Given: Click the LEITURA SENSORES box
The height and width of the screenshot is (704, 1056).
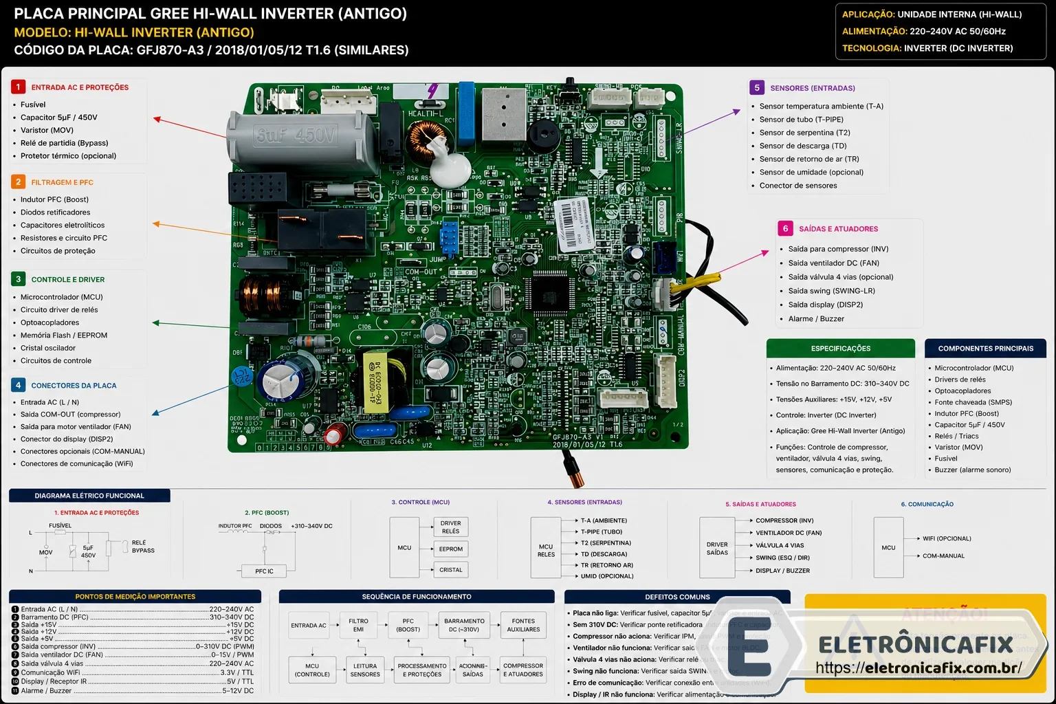Looking at the screenshot, I should [x=365, y=670].
